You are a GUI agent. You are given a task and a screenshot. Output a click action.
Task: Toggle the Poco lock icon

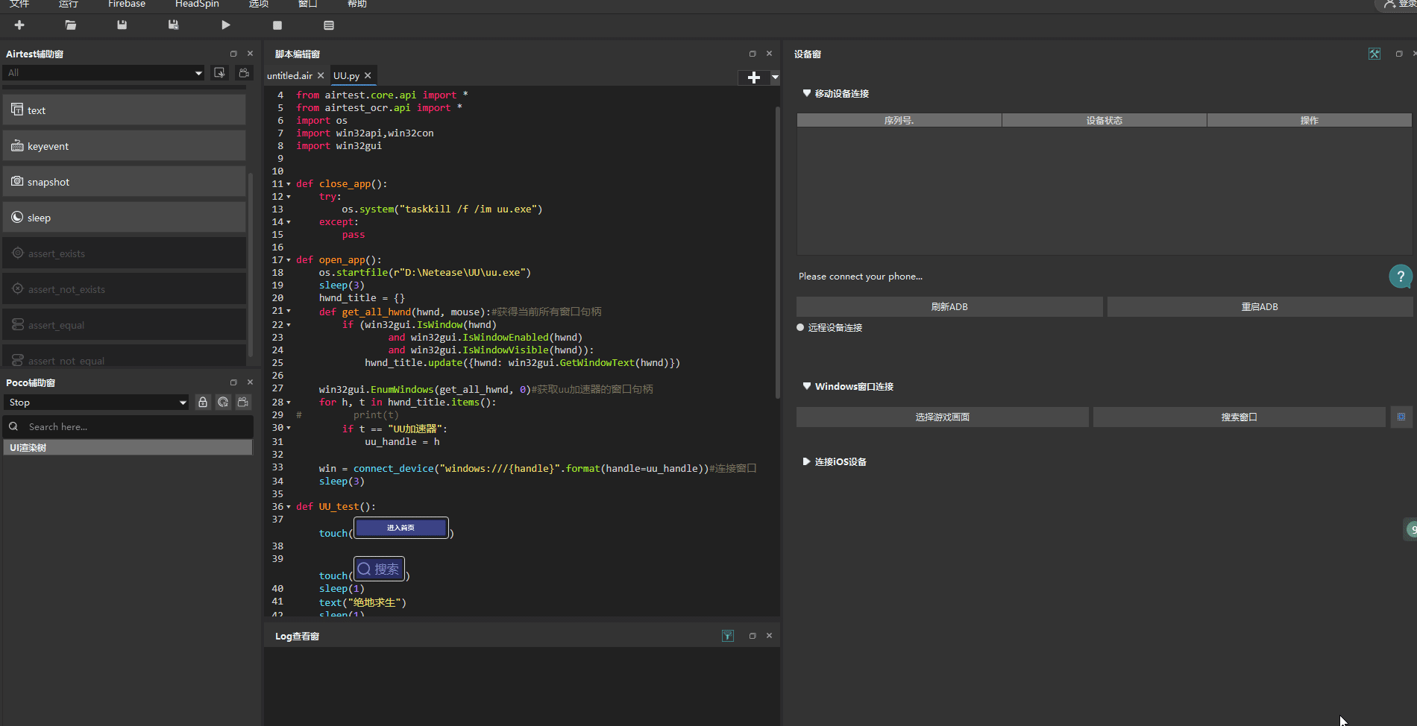202,403
